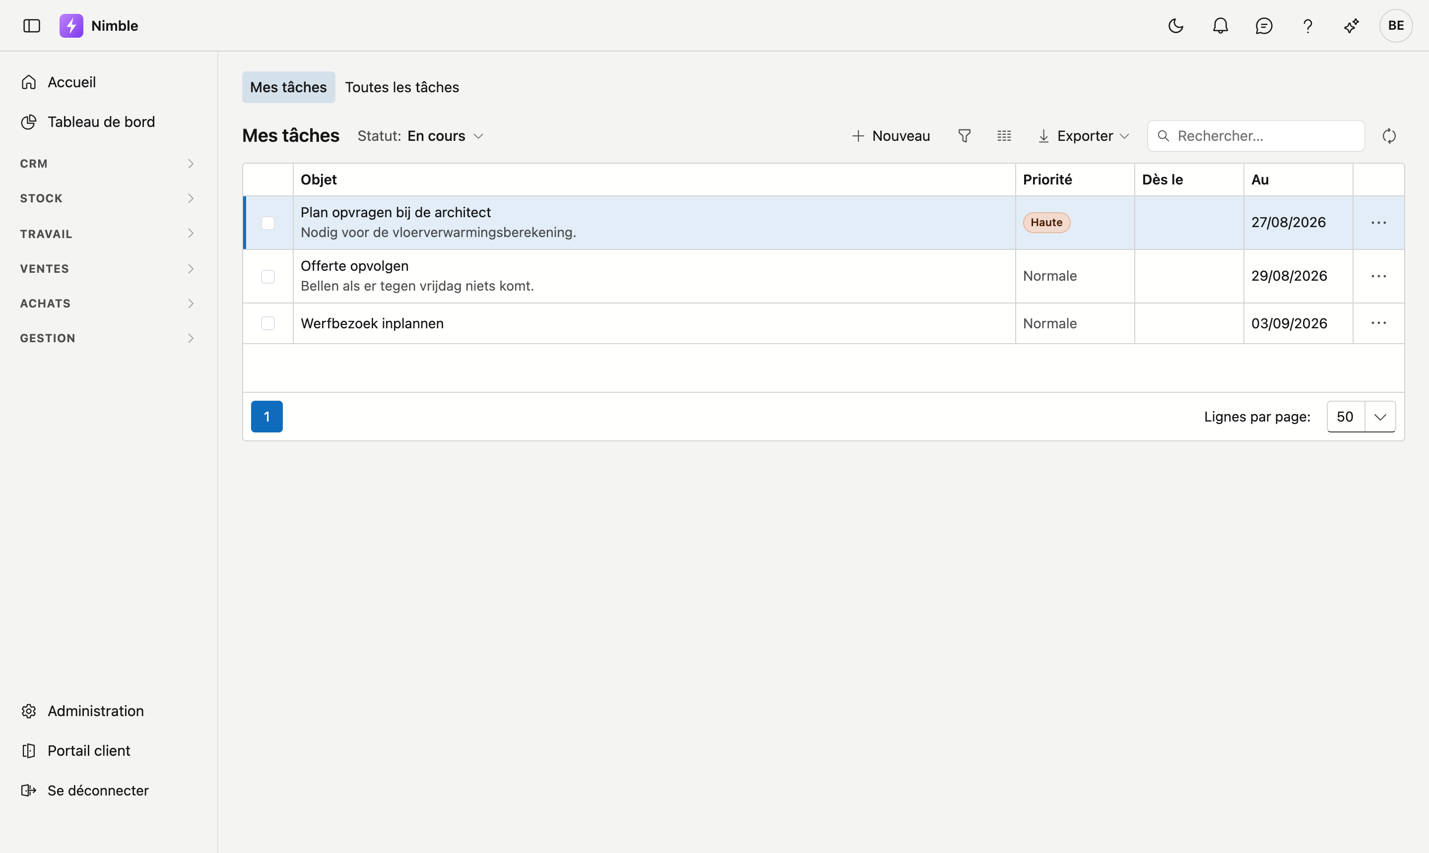Click due date 03/09/2026
This screenshot has width=1429, height=853.
coord(1289,324)
